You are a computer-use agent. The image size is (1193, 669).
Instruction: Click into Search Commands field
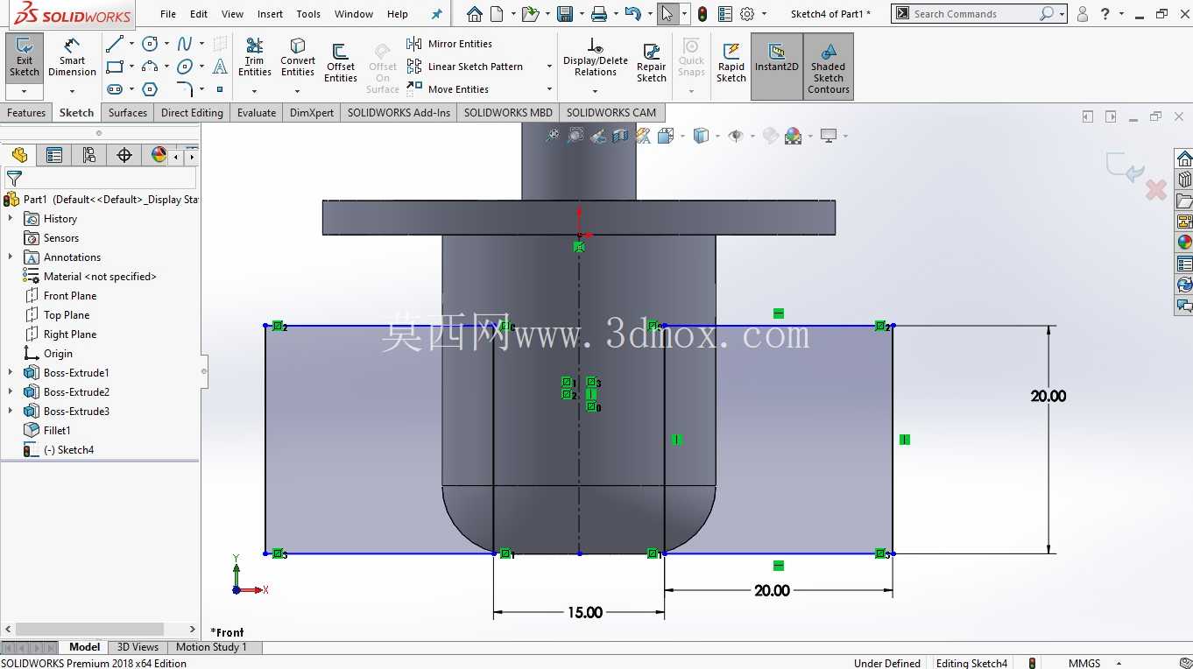tap(974, 14)
